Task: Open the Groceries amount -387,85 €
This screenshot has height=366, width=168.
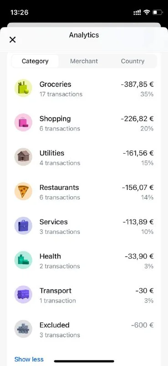Action: tap(137, 84)
